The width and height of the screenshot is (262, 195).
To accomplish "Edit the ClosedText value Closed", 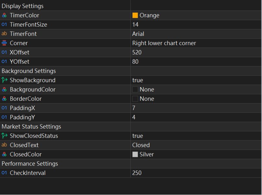I will pyautogui.click(x=196, y=145).
